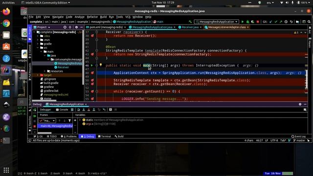Click the intention lightbulb on line 46
This screenshot has height=176, width=313.
(101, 65)
